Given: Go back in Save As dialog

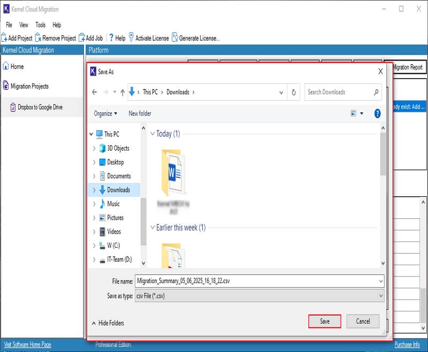Looking at the screenshot, I should 95,92.
